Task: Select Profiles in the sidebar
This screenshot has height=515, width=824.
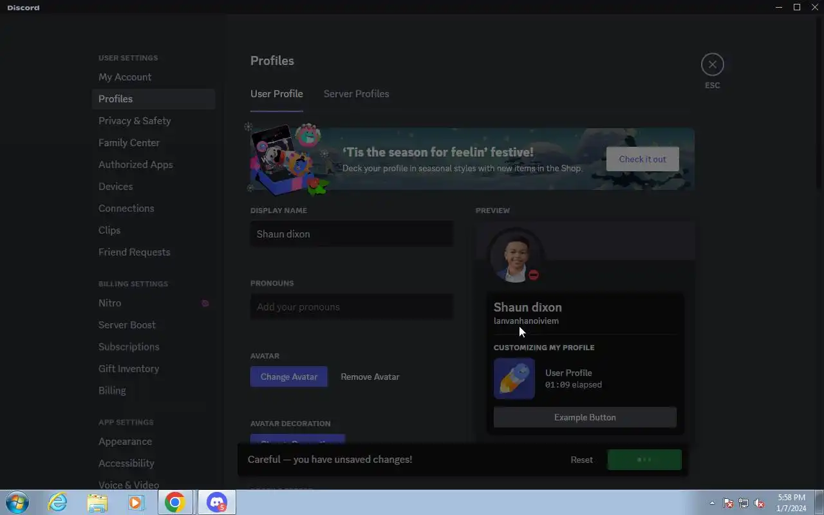Action: click(x=153, y=98)
